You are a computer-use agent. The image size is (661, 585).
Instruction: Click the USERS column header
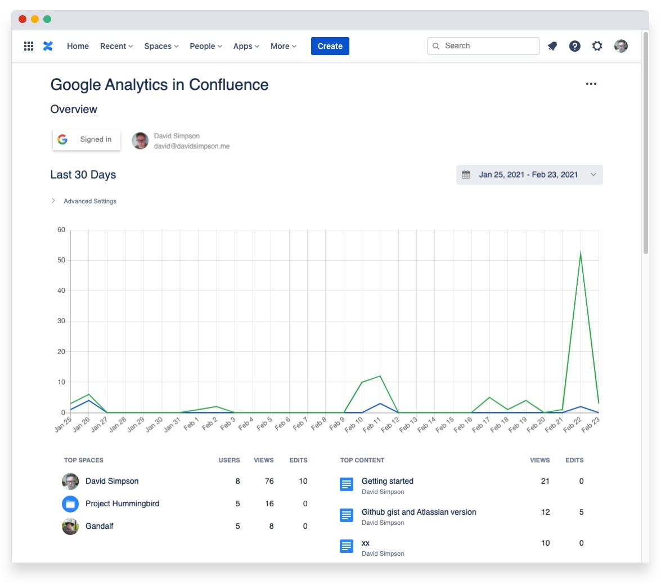pos(230,460)
